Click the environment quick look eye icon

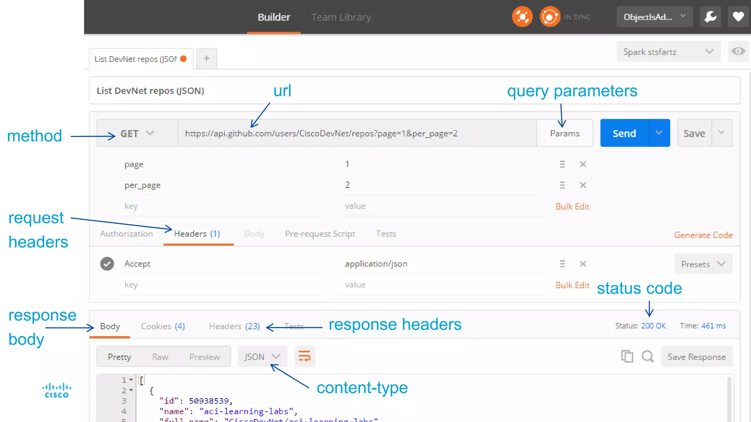click(738, 51)
